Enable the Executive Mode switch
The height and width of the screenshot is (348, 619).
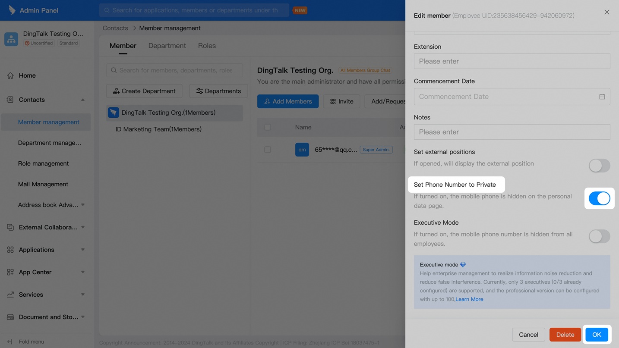tap(600, 236)
